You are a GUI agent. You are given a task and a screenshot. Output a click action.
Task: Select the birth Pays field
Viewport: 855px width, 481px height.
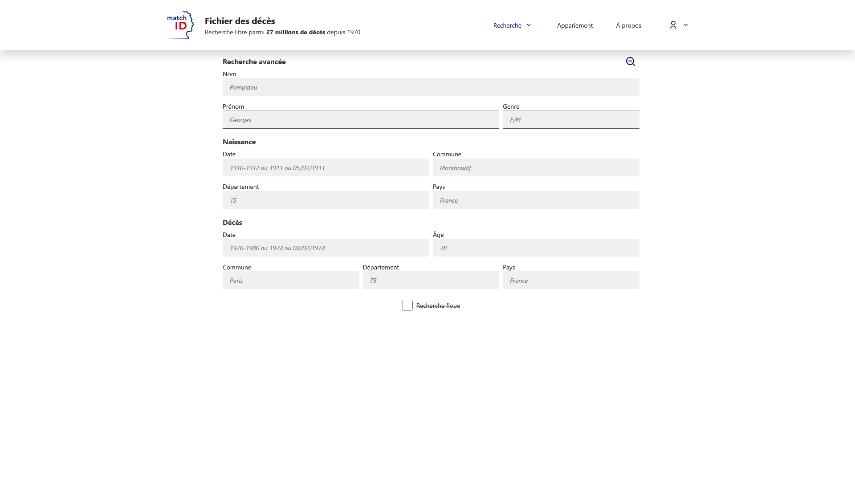click(536, 200)
